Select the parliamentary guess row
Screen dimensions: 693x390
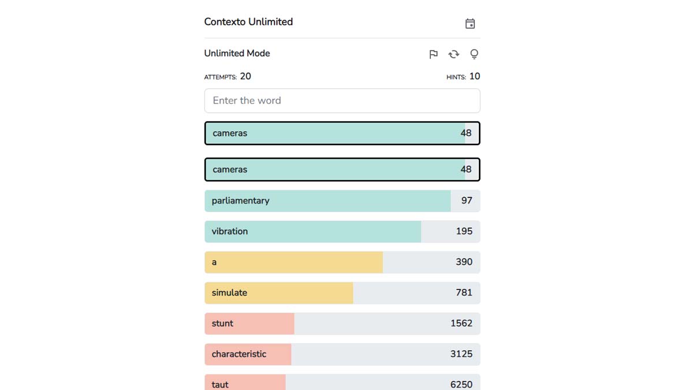342,200
